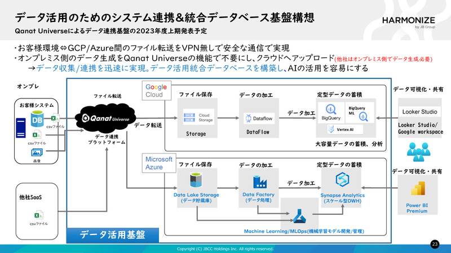The width and height of the screenshot is (451, 253).
Task: Click the Excel csv icon in 他社SaaS box
Action: click(38, 215)
